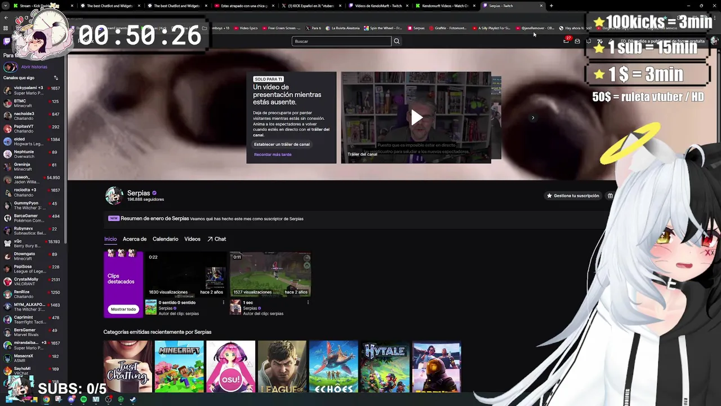Screen dimensions: 721x406
Task: Open 'Video Epico' bookmark
Action: pyautogui.click(x=246, y=28)
